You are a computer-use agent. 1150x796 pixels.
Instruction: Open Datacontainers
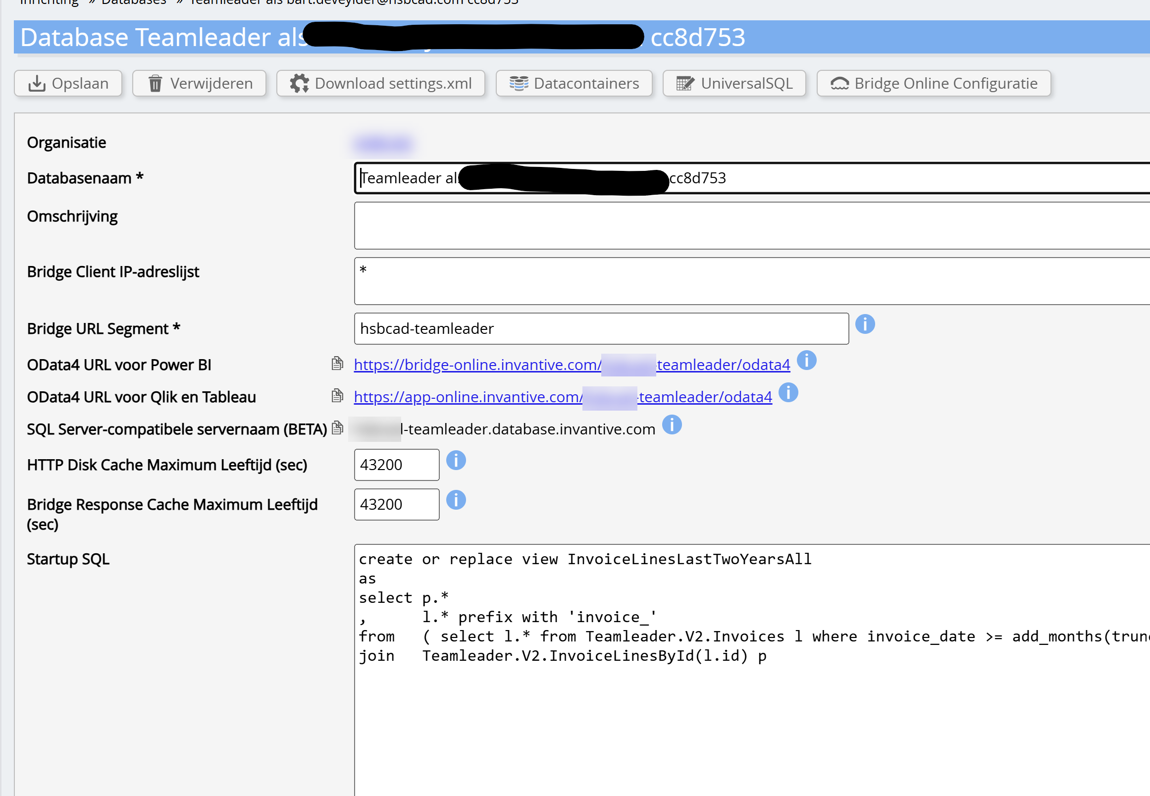pyautogui.click(x=574, y=83)
